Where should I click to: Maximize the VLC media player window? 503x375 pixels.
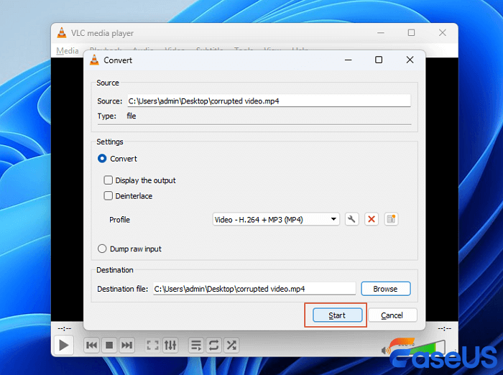pos(411,33)
